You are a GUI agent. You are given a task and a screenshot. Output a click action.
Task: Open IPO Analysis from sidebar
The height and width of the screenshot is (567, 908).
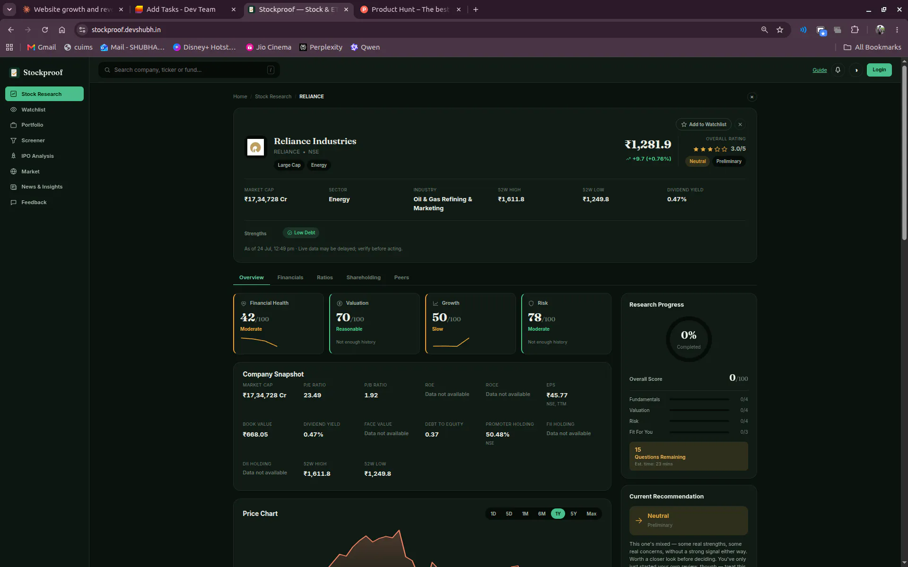click(x=44, y=156)
